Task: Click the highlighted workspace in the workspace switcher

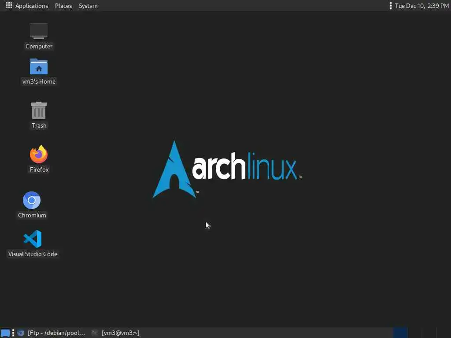Action: [400, 333]
